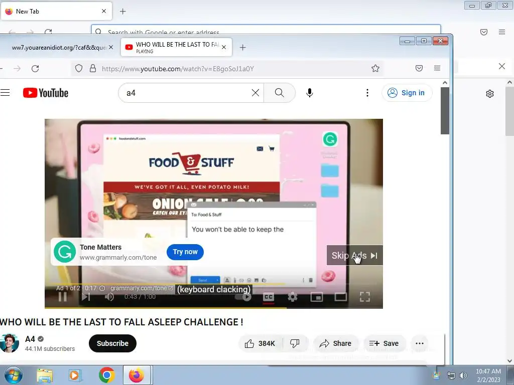Open video player settings gear
The width and height of the screenshot is (514, 385).
pos(293,297)
